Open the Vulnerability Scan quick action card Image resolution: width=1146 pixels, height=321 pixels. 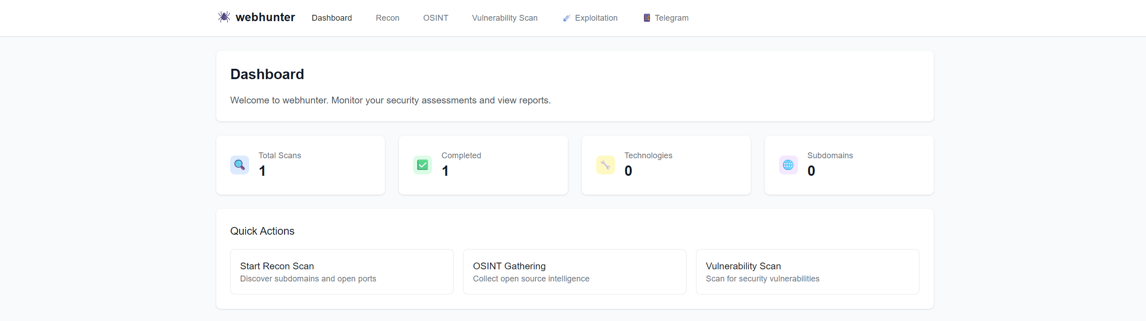(x=807, y=272)
